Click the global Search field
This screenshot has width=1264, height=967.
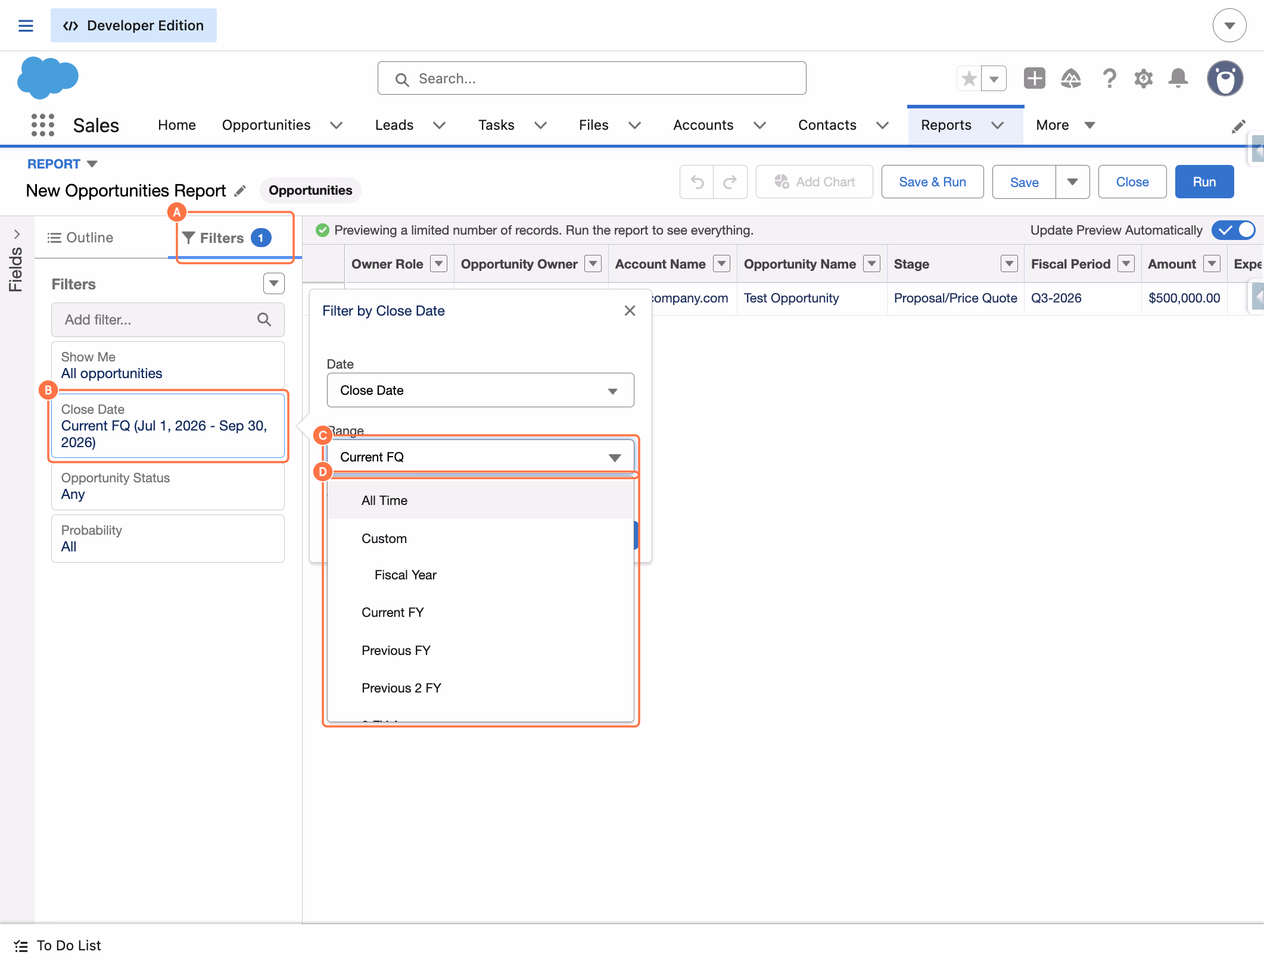[x=591, y=78]
